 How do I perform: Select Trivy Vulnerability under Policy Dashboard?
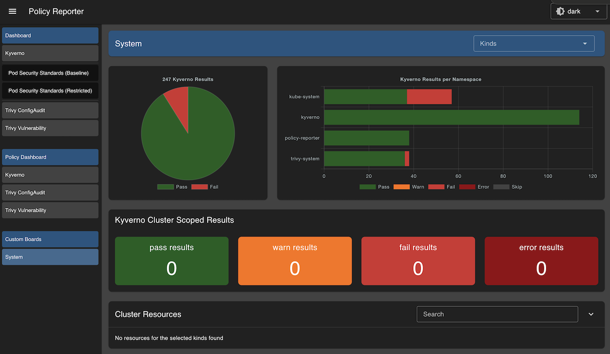pyautogui.click(x=50, y=210)
